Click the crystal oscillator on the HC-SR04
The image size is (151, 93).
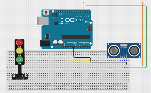(124, 45)
